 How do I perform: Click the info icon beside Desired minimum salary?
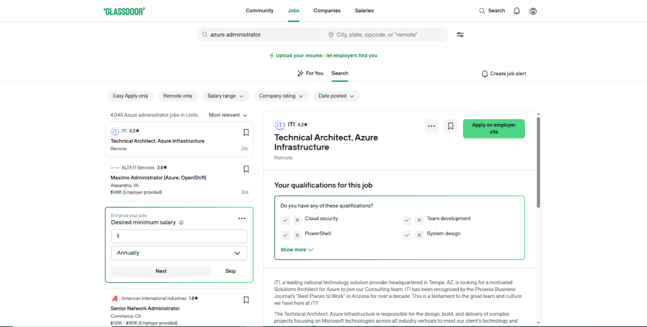(181, 223)
